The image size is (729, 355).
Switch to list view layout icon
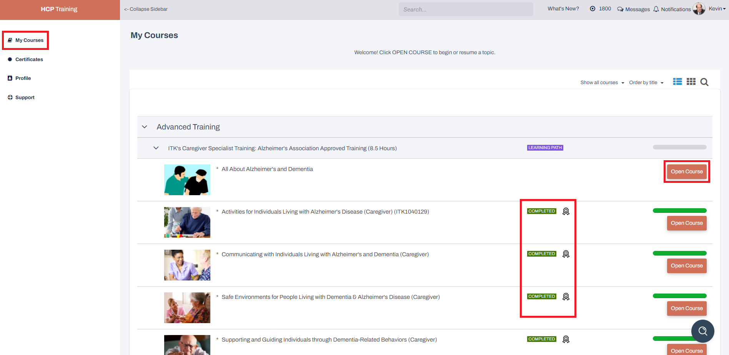click(x=677, y=82)
